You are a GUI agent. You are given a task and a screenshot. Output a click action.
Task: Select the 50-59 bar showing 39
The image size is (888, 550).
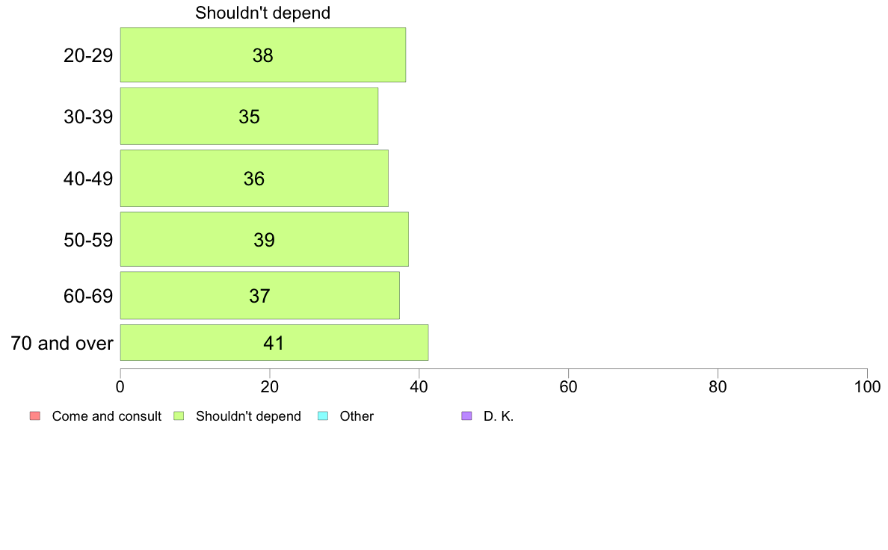265,239
